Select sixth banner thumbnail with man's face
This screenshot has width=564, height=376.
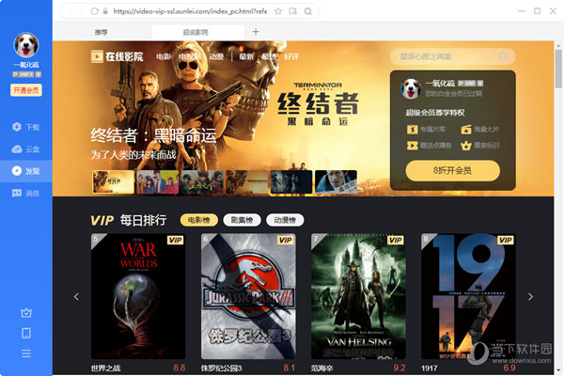tap(336, 181)
